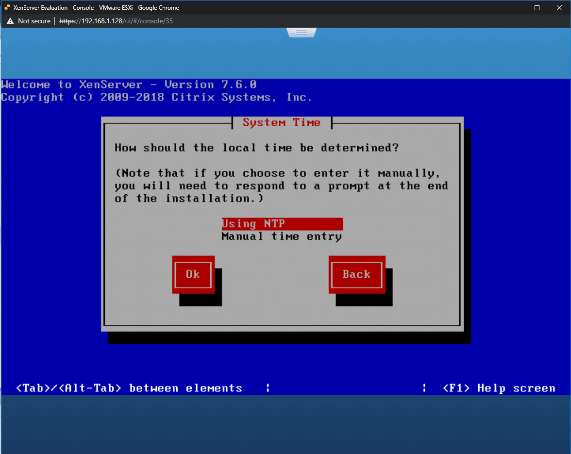
Task: Click the Not secure warning icon
Action: tap(10, 21)
